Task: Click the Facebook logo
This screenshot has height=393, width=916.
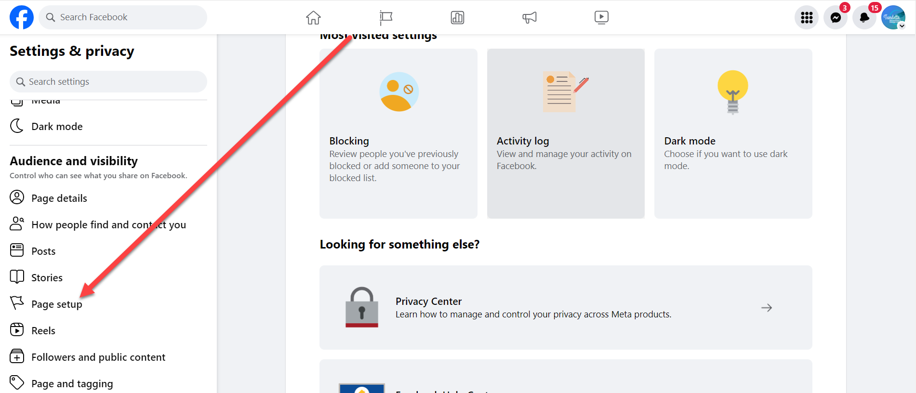Action: (22, 17)
